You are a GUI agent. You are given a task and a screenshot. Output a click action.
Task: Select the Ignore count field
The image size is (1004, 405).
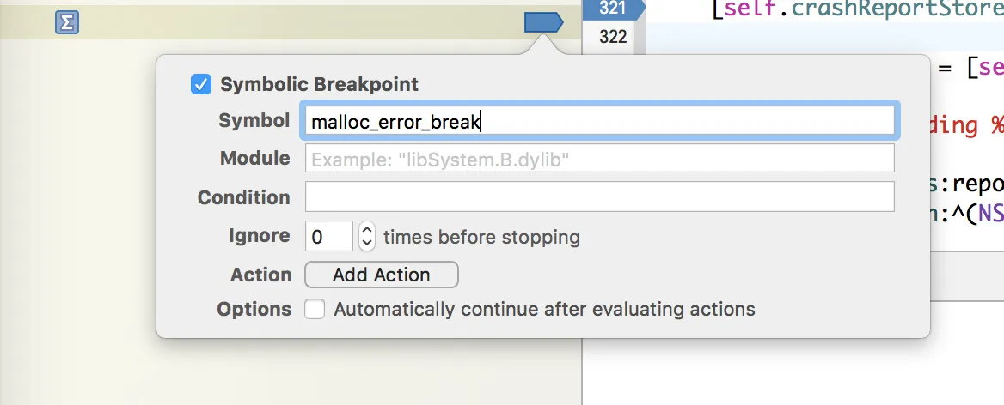(328, 236)
